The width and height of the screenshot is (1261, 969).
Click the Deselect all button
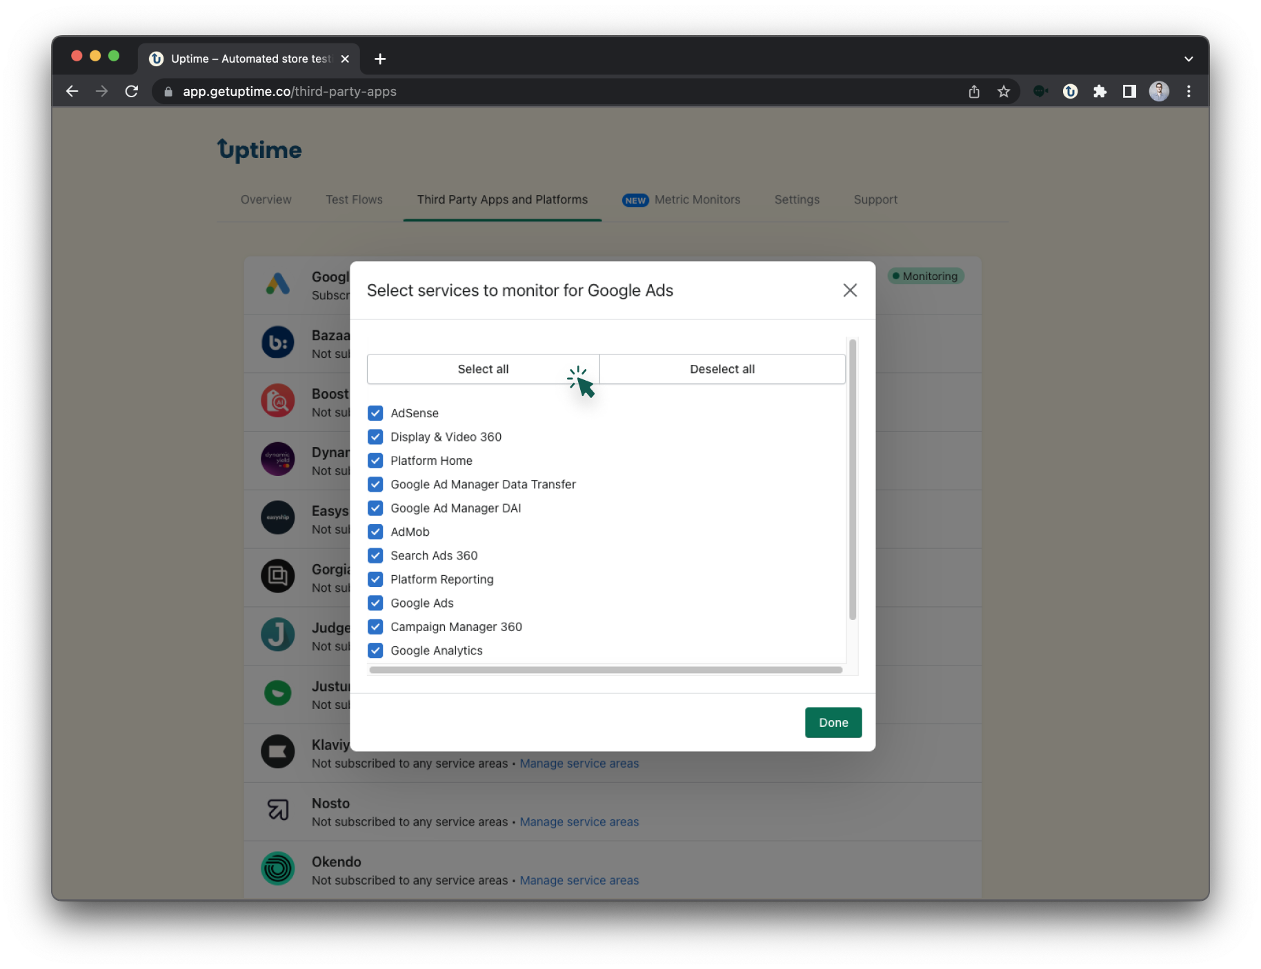tap(722, 369)
